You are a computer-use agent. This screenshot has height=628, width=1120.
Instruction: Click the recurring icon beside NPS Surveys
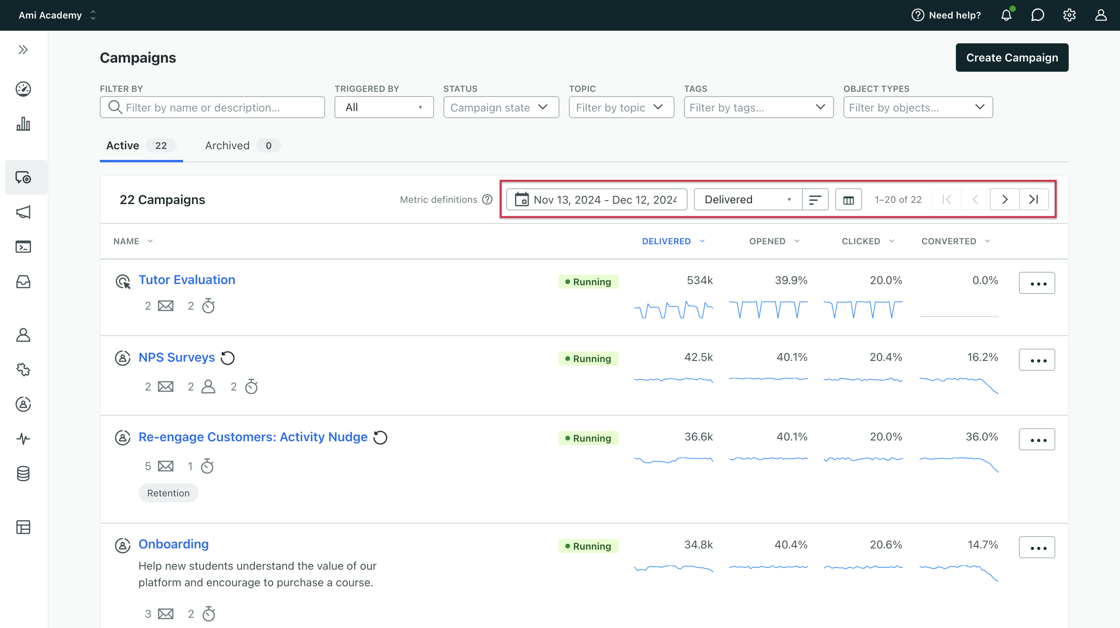[227, 358]
